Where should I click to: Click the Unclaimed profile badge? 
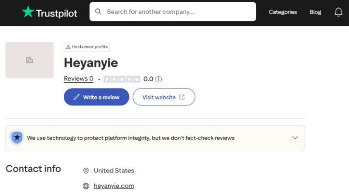(x=87, y=47)
